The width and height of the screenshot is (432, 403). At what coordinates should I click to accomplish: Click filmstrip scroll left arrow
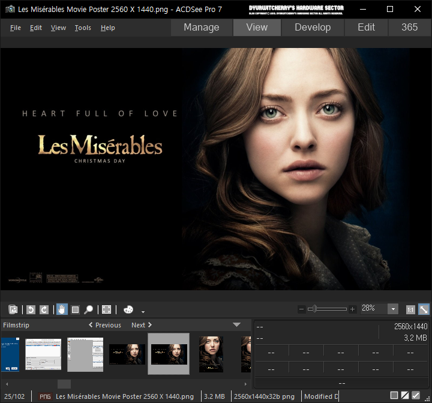coord(7,384)
